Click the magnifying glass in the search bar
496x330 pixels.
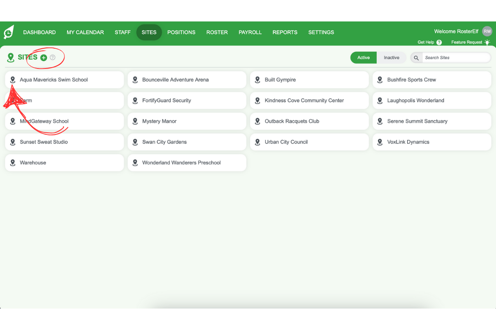(x=416, y=58)
